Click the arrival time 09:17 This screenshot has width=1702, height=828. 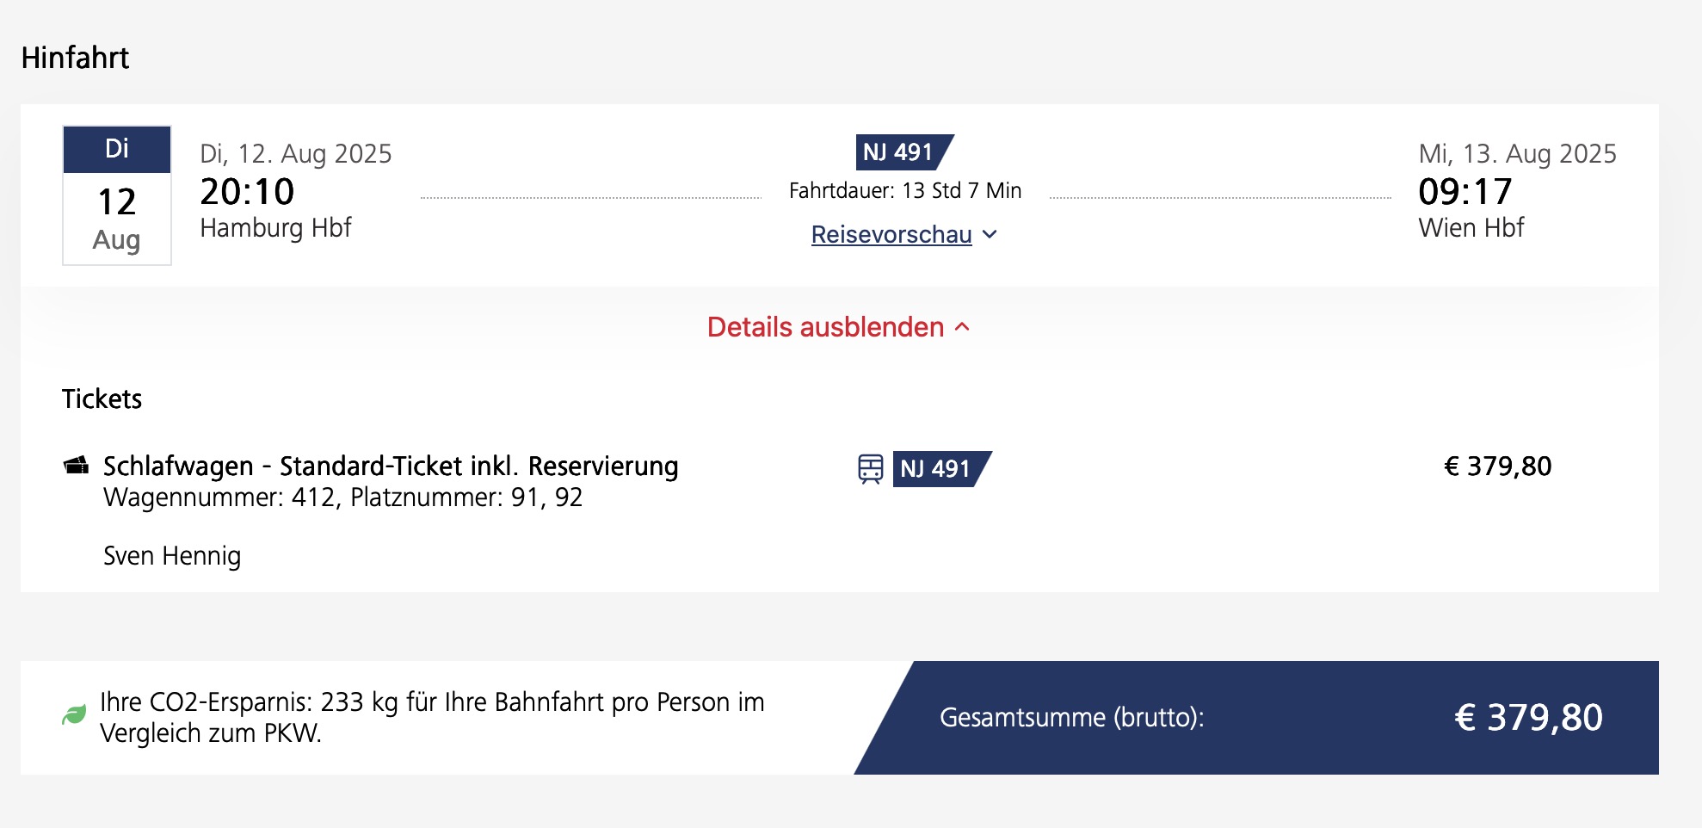1465,191
